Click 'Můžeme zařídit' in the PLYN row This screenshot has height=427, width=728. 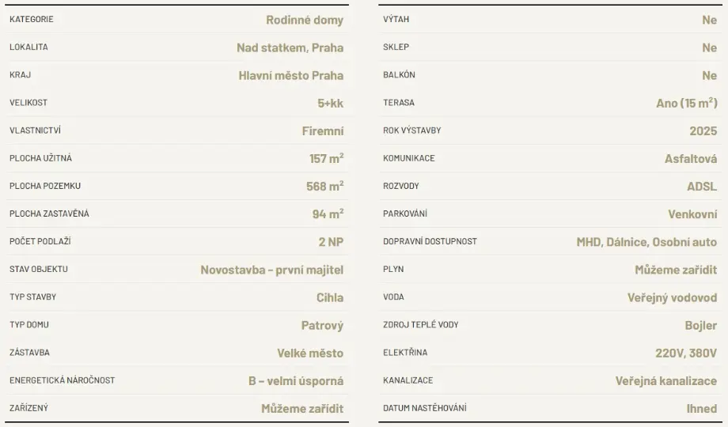click(676, 270)
